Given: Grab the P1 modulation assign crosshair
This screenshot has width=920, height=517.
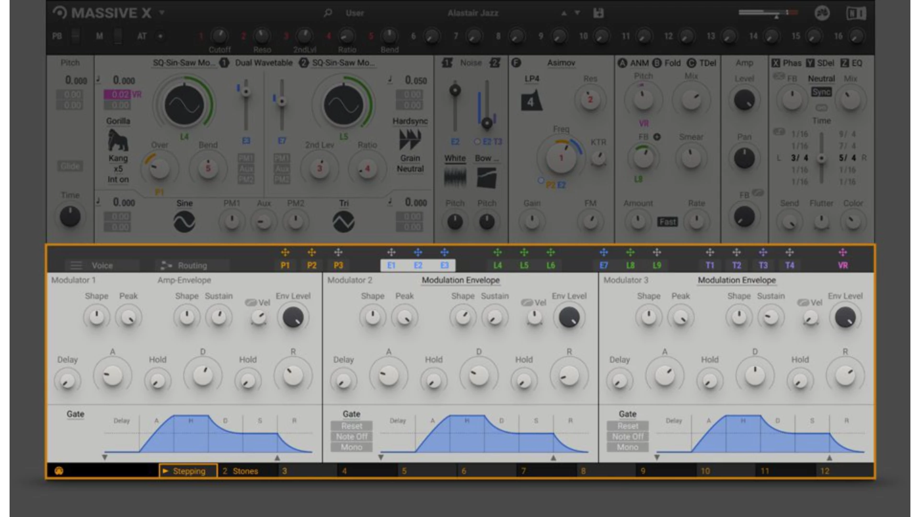Looking at the screenshot, I should tap(285, 252).
